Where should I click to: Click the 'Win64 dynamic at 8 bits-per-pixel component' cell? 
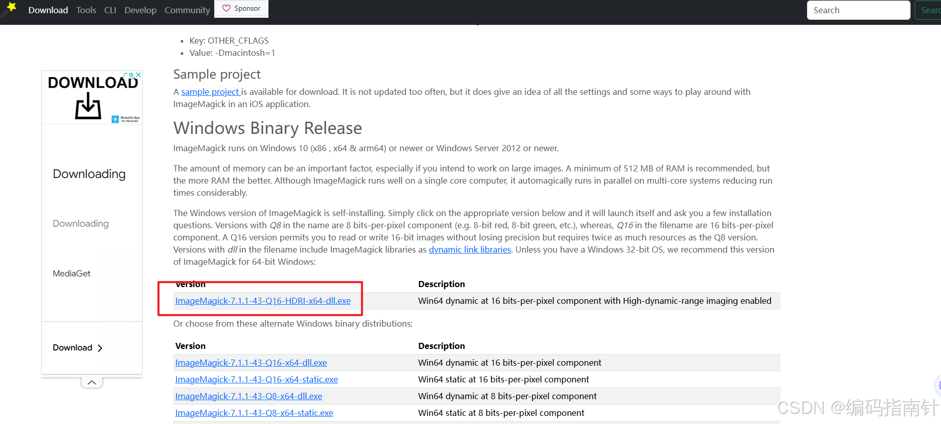[x=508, y=396]
